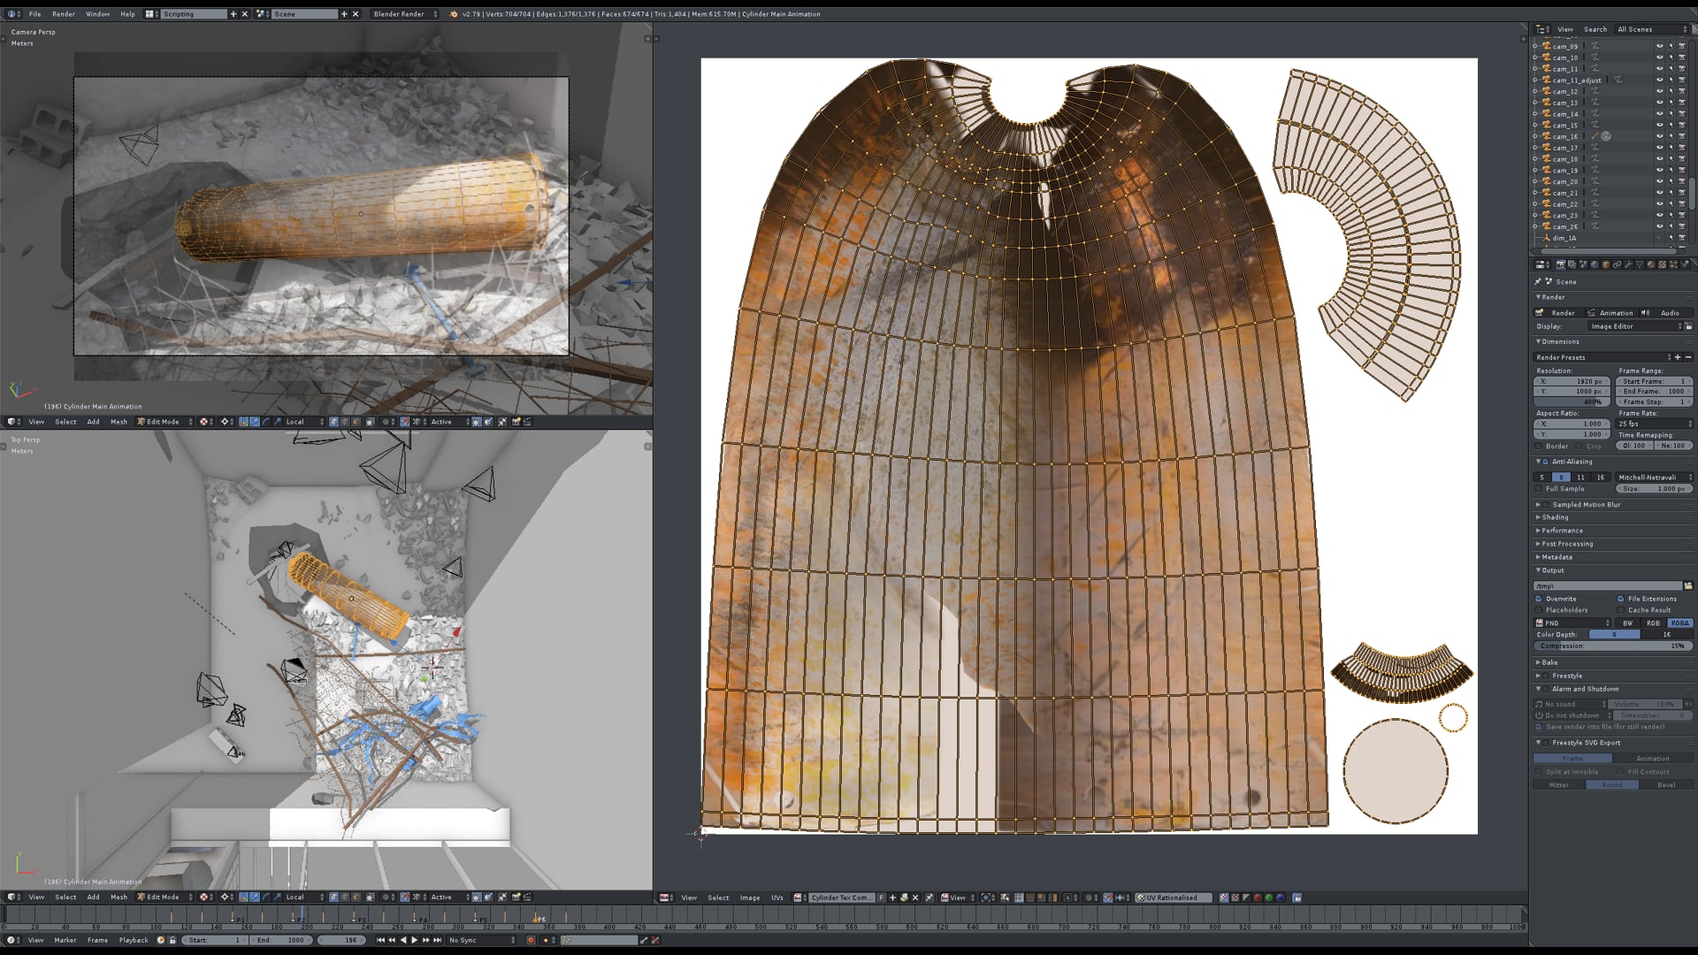
Task: Open the Render menu in the top bar
Action: (x=64, y=14)
